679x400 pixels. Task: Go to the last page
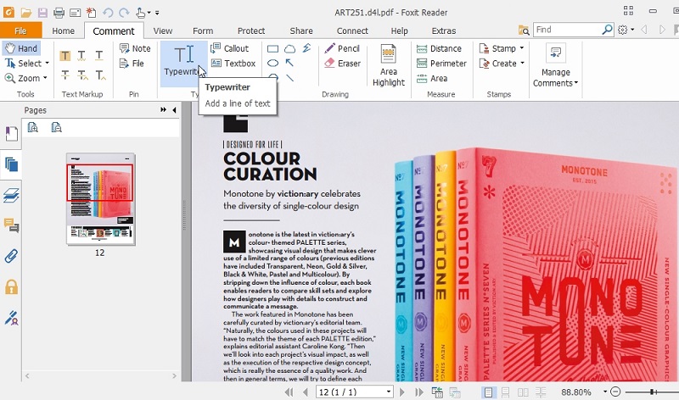pyautogui.click(x=418, y=392)
